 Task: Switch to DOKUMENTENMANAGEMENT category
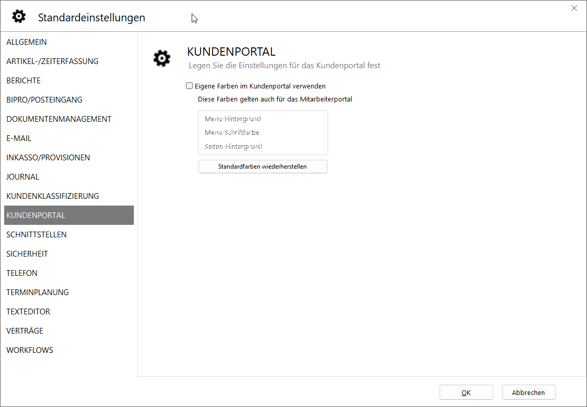pyautogui.click(x=59, y=119)
